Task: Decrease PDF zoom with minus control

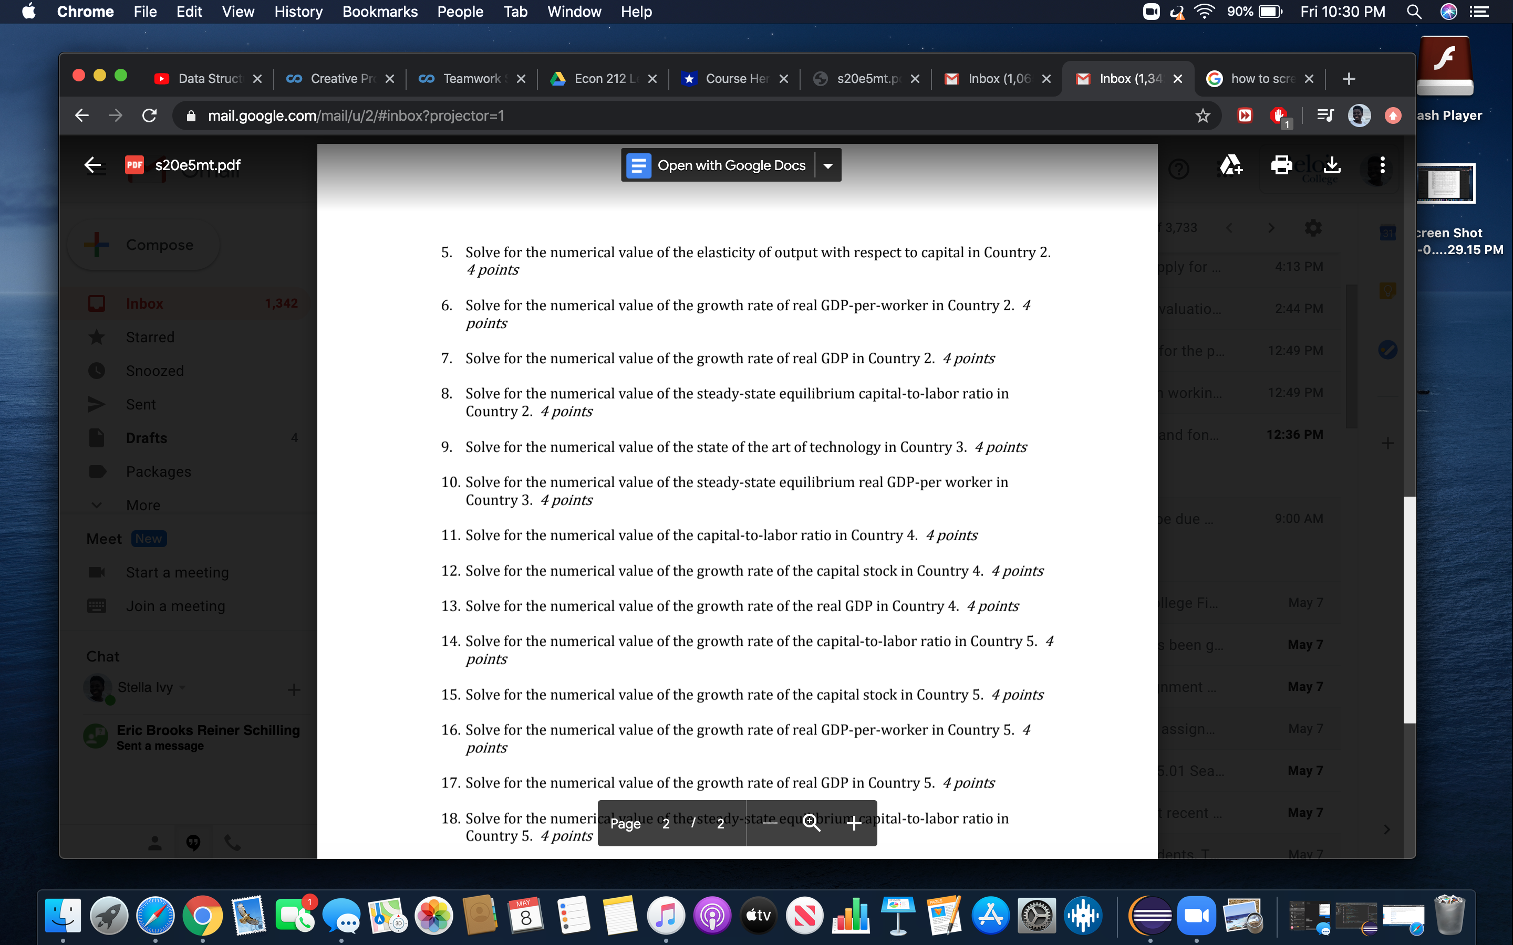Action: pyautogui.click(x=770, y=823)
